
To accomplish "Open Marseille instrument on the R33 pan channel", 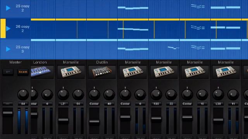I will (x=164, y=72).
